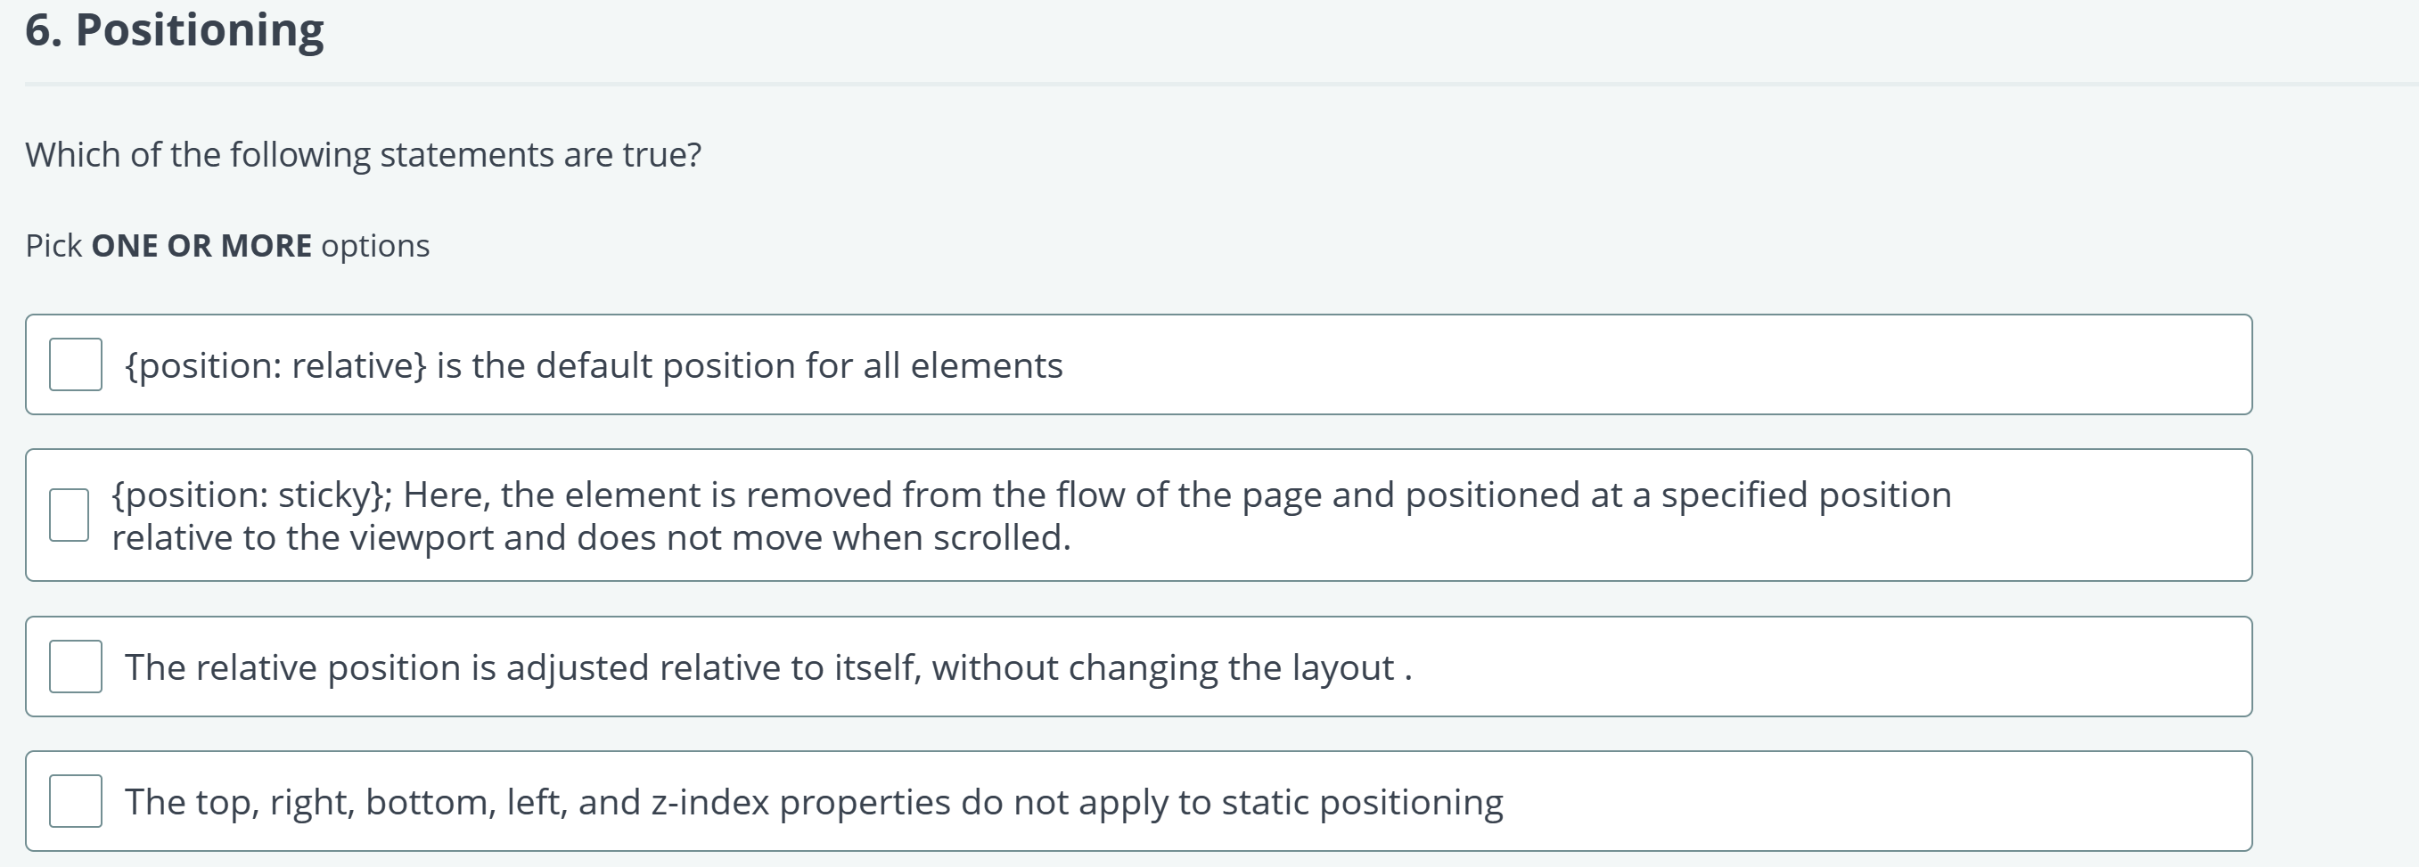Click the '{position: sticky}' option's first text line
Image resolution: width=2419 pixels, height=867 pixels.
[x=1032, y=495]
